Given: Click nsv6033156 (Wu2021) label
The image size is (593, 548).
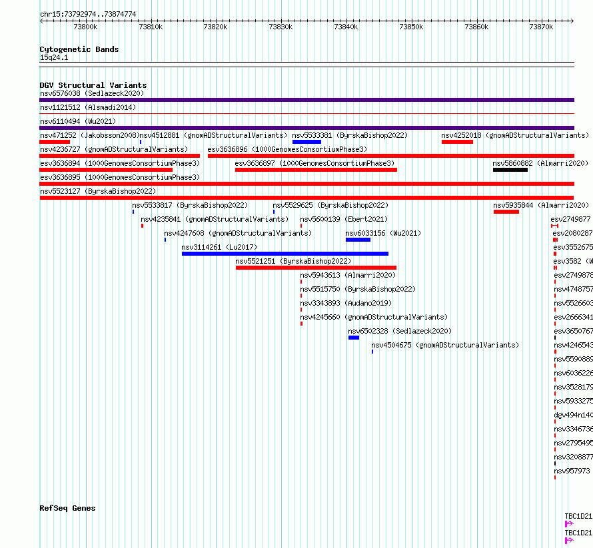Looking at the screenshot, I should coord(383,233).
